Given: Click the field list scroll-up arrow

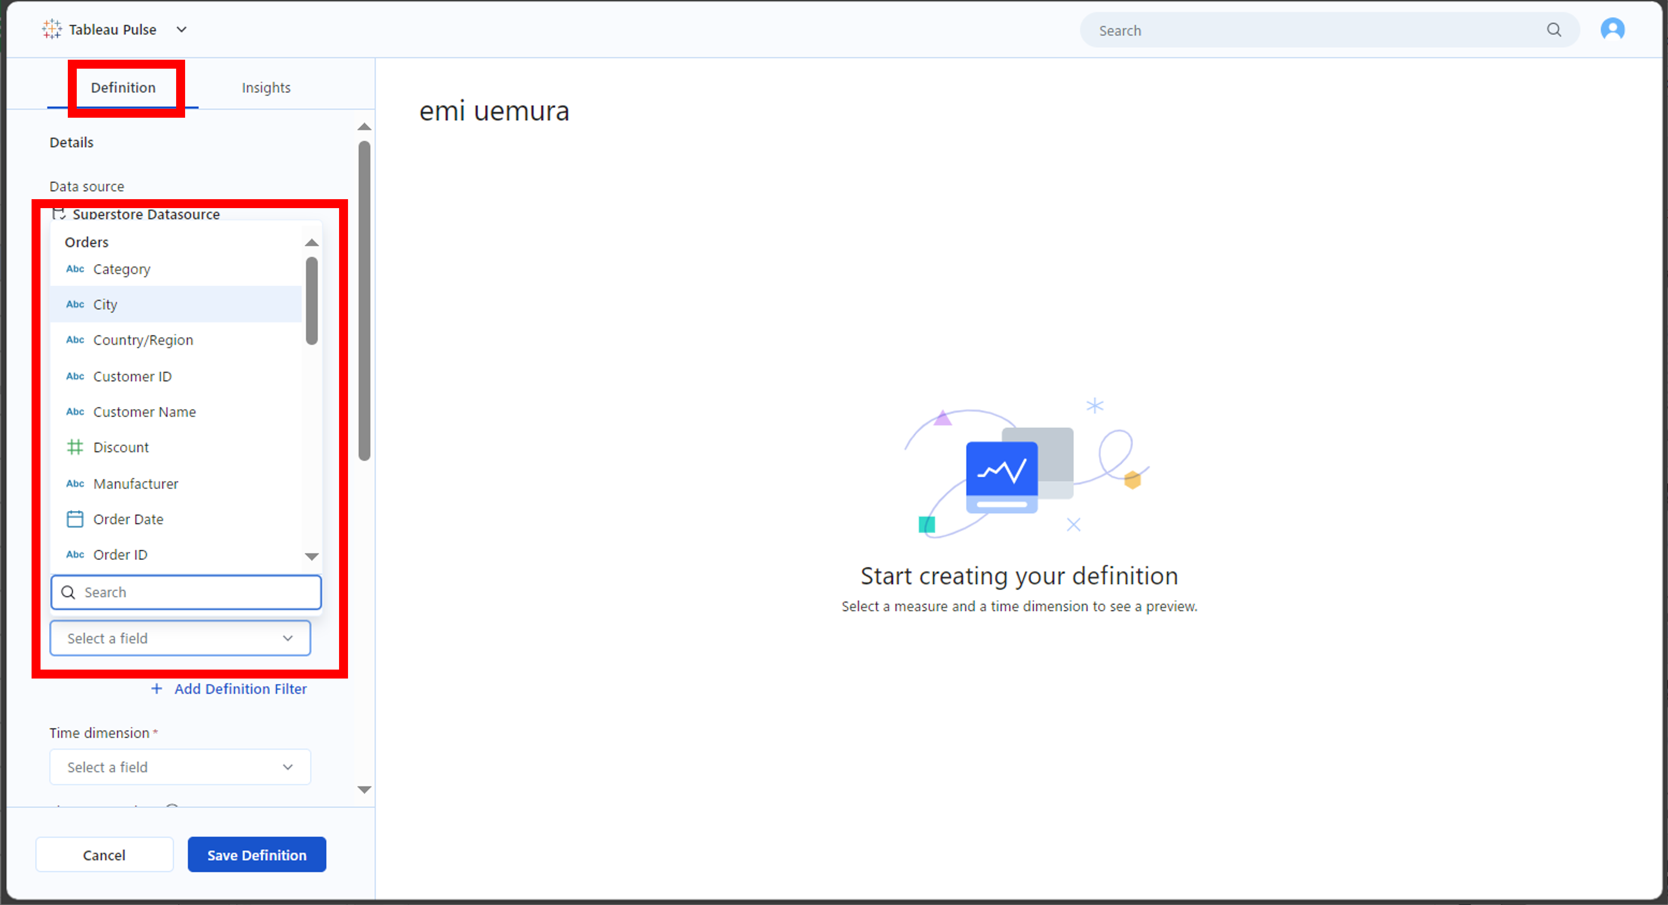Looking at the screenshot, I should click(311, 243).
